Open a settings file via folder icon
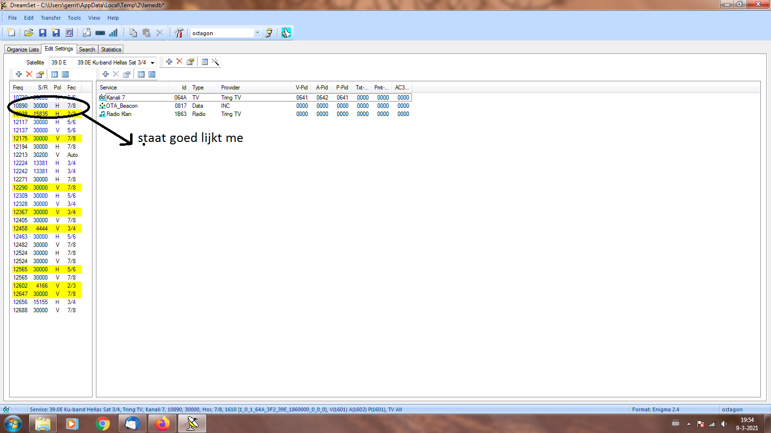 (x=29, y=33)
